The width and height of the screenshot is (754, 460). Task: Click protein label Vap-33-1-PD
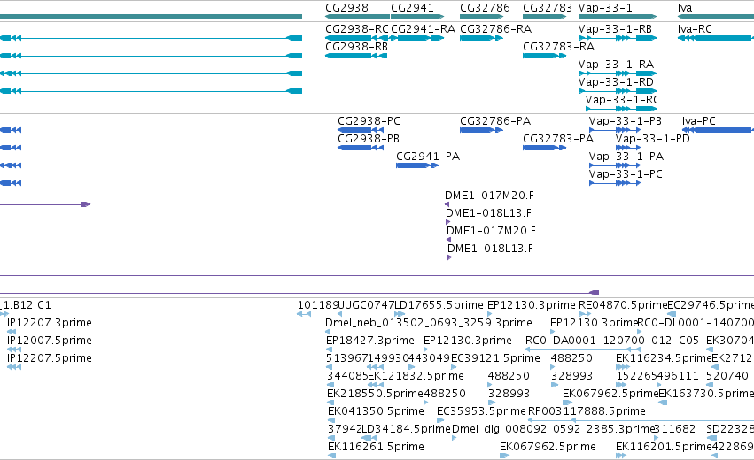[652, 139]
